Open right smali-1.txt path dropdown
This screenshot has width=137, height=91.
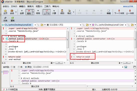pyautogui.click(x=125, y=25)
